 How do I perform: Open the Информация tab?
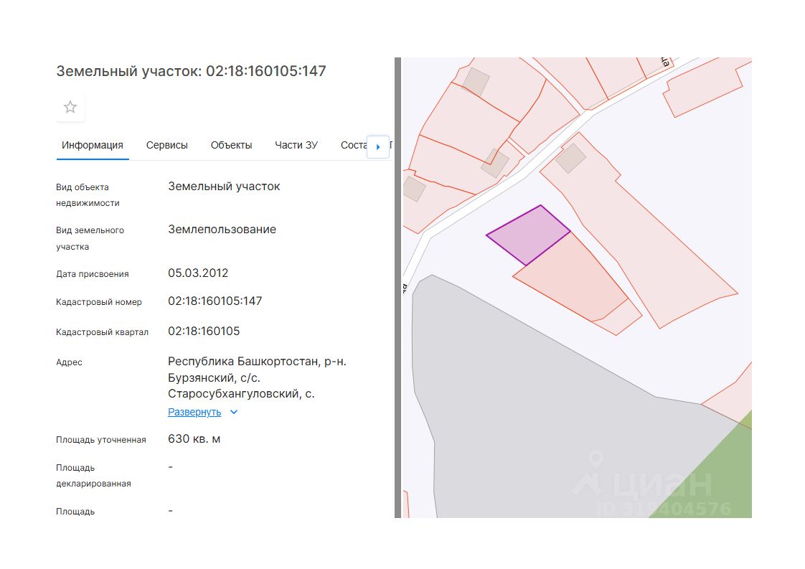(x=93, y=146)
